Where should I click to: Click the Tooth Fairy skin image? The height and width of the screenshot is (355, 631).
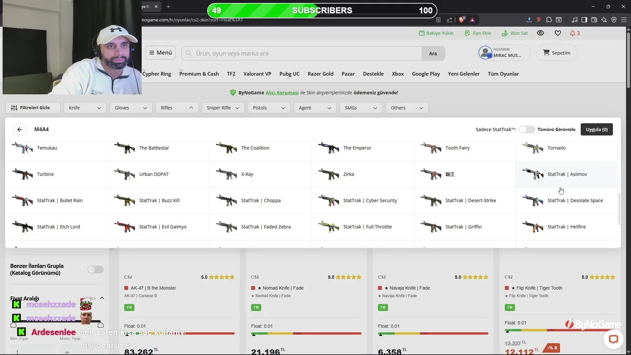coord(431,148)
